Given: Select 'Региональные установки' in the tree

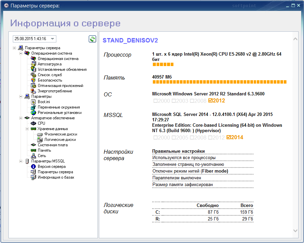Looking at the screenshot, I should pos(59,113).
